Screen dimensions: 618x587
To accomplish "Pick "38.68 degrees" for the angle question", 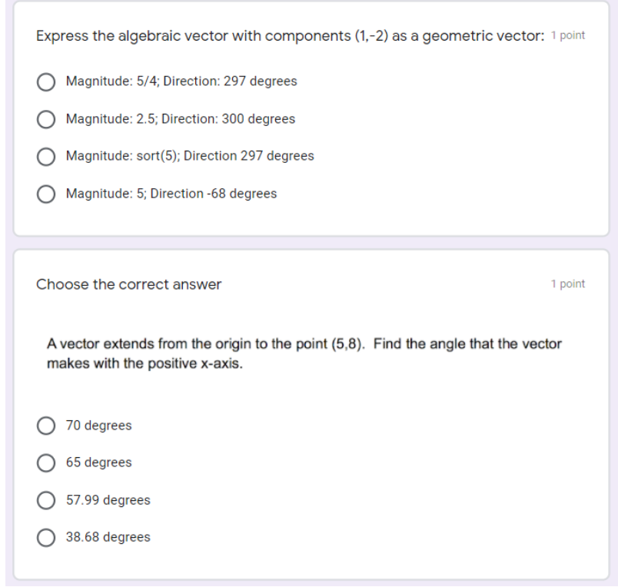I will (46, 536).
